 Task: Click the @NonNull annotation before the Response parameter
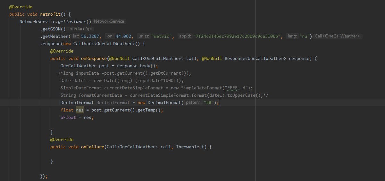212,58
